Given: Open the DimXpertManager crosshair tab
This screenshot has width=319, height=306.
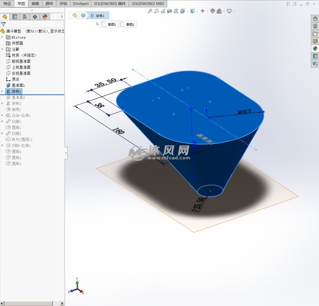Looking at the screenshot, I should 35,17.
